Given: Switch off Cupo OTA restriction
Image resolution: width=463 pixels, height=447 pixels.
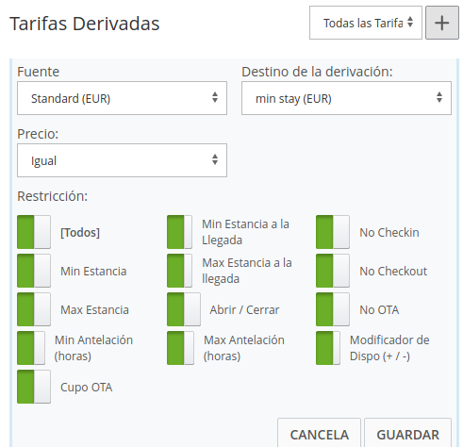Looking at the screenshot, I should 34,387.
